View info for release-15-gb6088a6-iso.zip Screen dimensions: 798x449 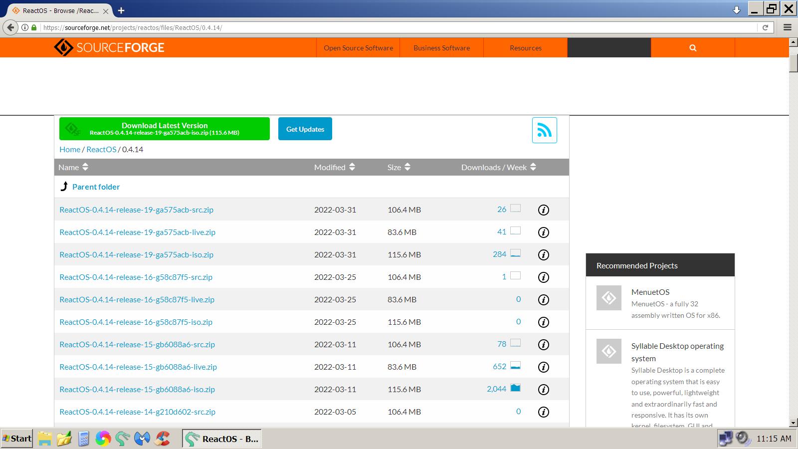coord(544,390)
